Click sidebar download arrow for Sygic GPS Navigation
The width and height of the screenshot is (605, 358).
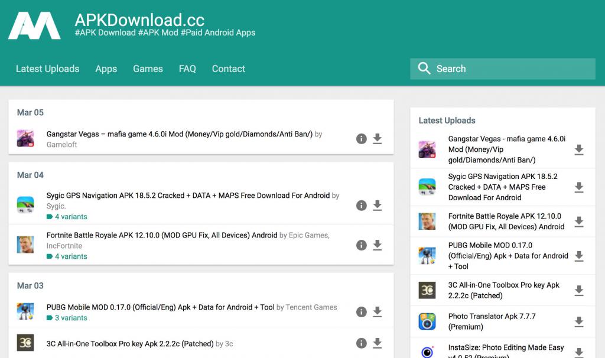pos(579,187)
